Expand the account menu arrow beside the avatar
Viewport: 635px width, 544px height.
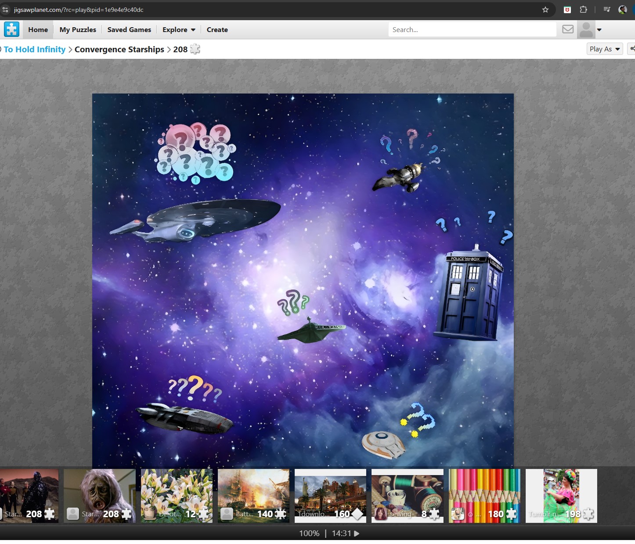599,30
